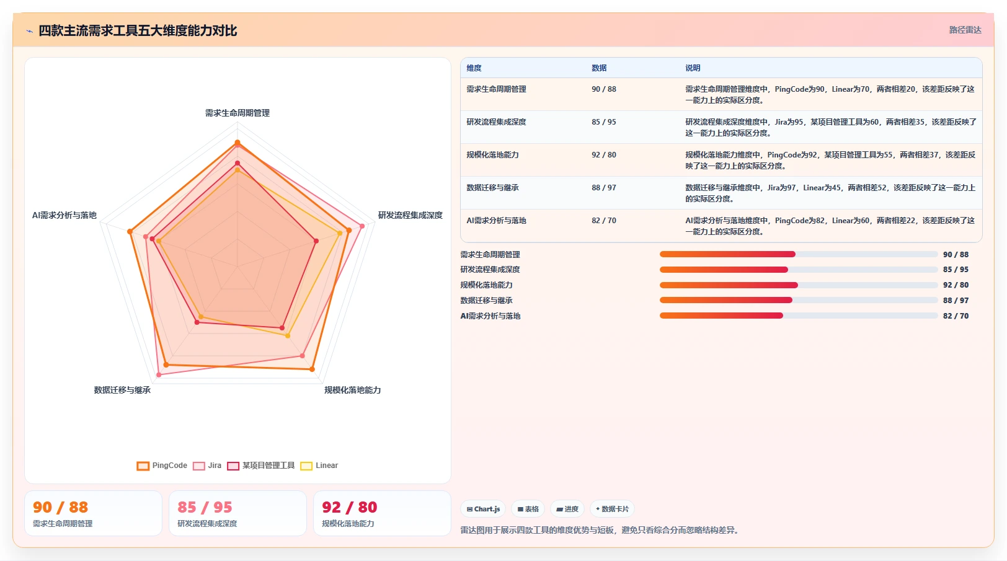Click the 维度 table column header
This screenshot has width=1007, height=561.
(474, 68)
